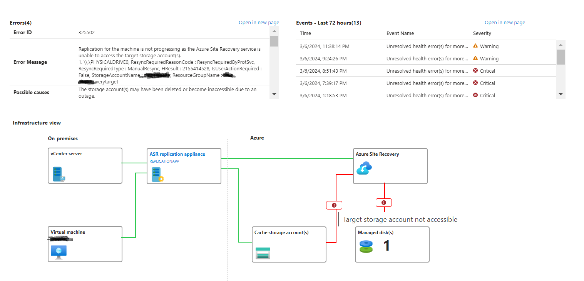This screenshot has height=281, width=584.
Task: Open the ASR replication appliance REPLICATIONAPP link
Action: coord(164,161)
